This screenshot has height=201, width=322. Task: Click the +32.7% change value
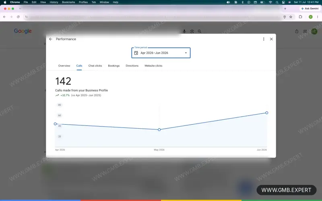point(65,95)
